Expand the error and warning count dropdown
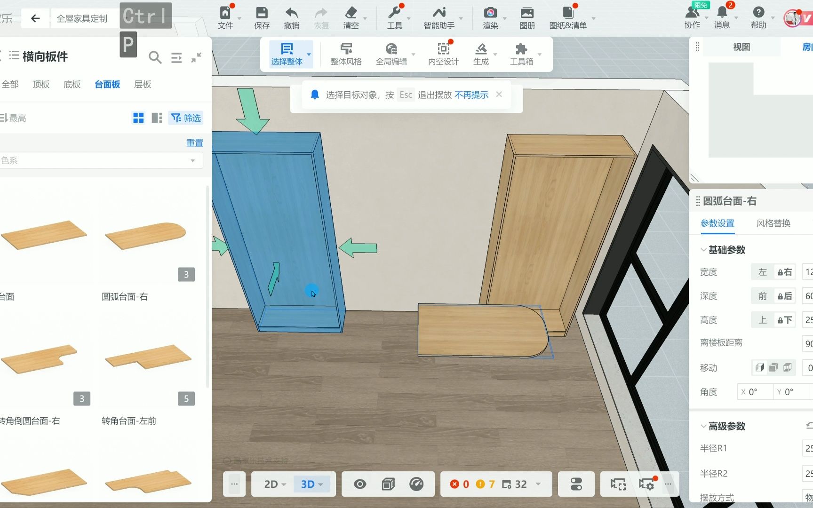The height and width of the screenshot is (508, 813). tap(538, 484)
